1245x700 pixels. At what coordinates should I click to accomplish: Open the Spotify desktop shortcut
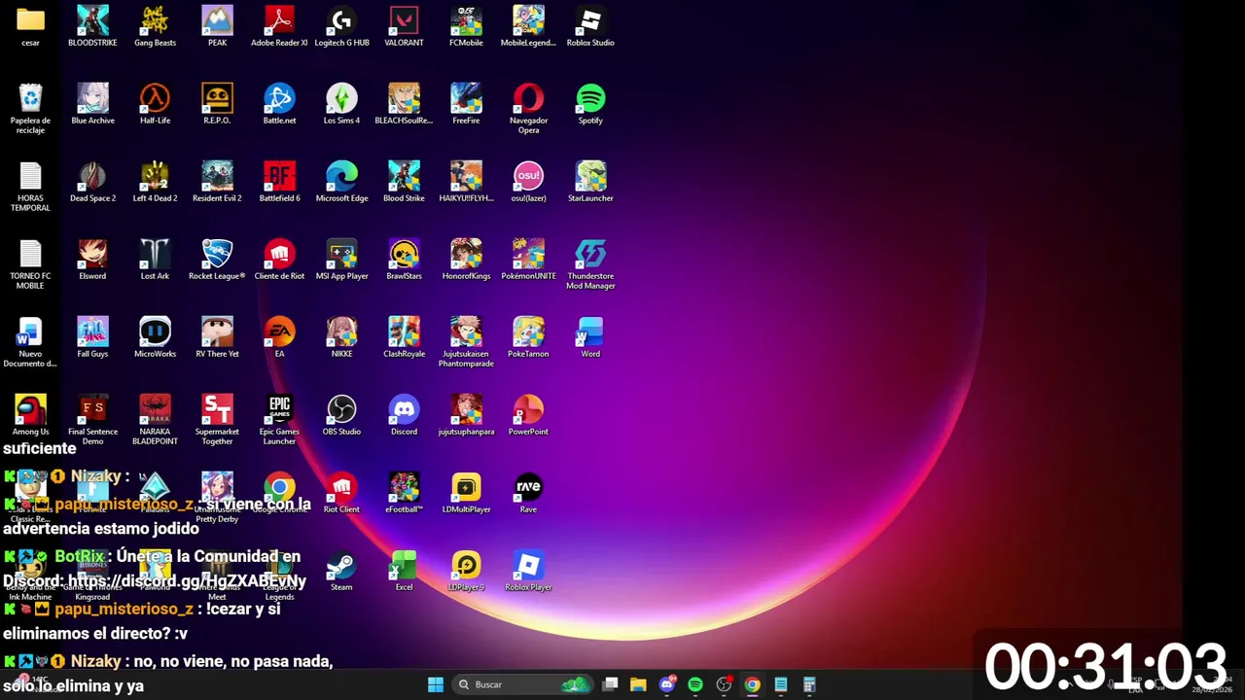coord(590,104)
